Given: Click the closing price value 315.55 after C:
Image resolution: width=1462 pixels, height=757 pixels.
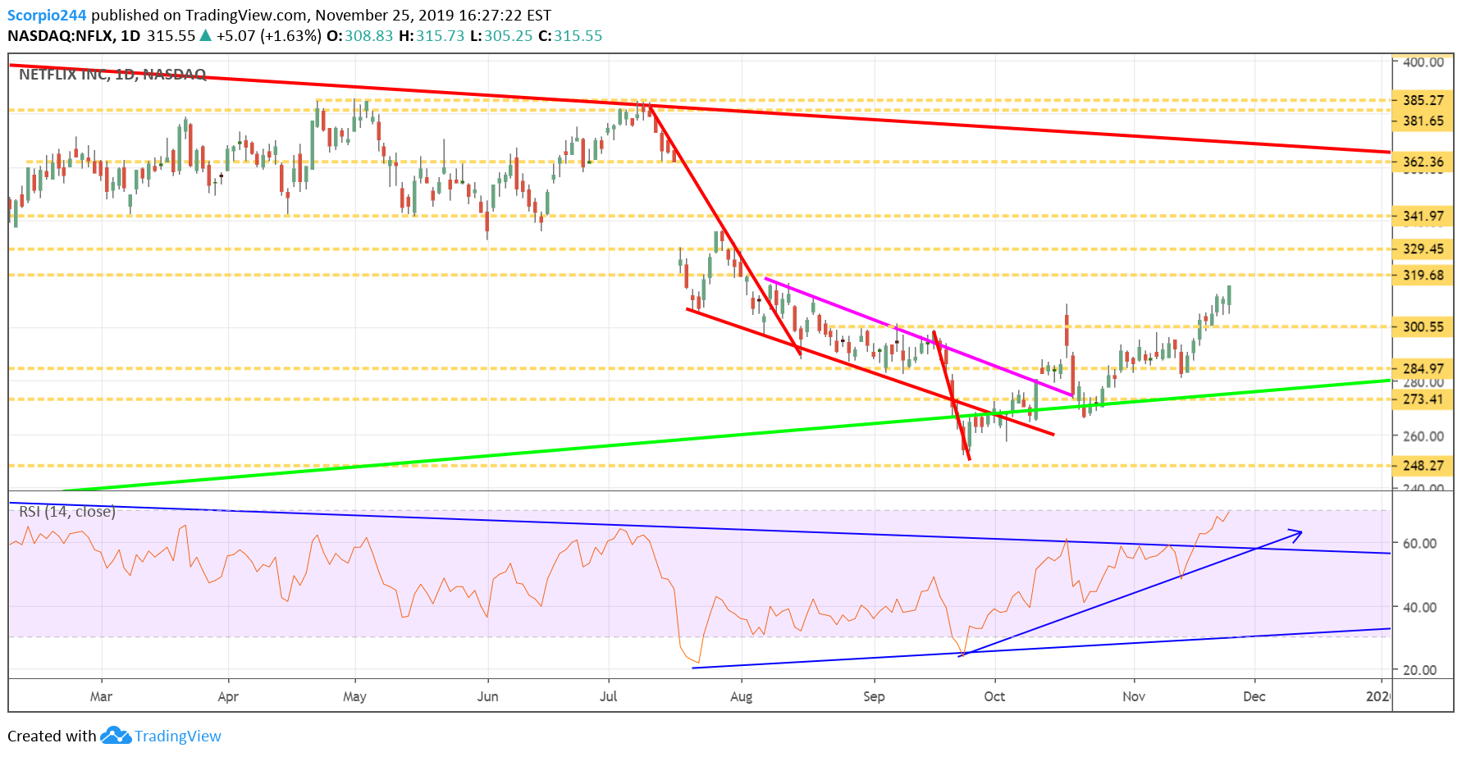Looking at the screenshot, I should pos(578,36).
